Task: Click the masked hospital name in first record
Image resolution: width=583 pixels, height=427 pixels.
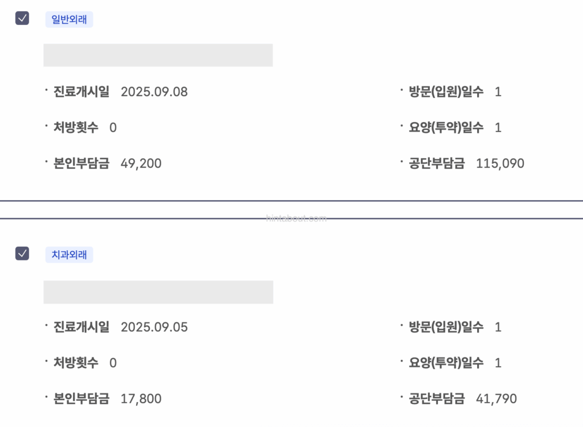Action: (x=158, y=55)
